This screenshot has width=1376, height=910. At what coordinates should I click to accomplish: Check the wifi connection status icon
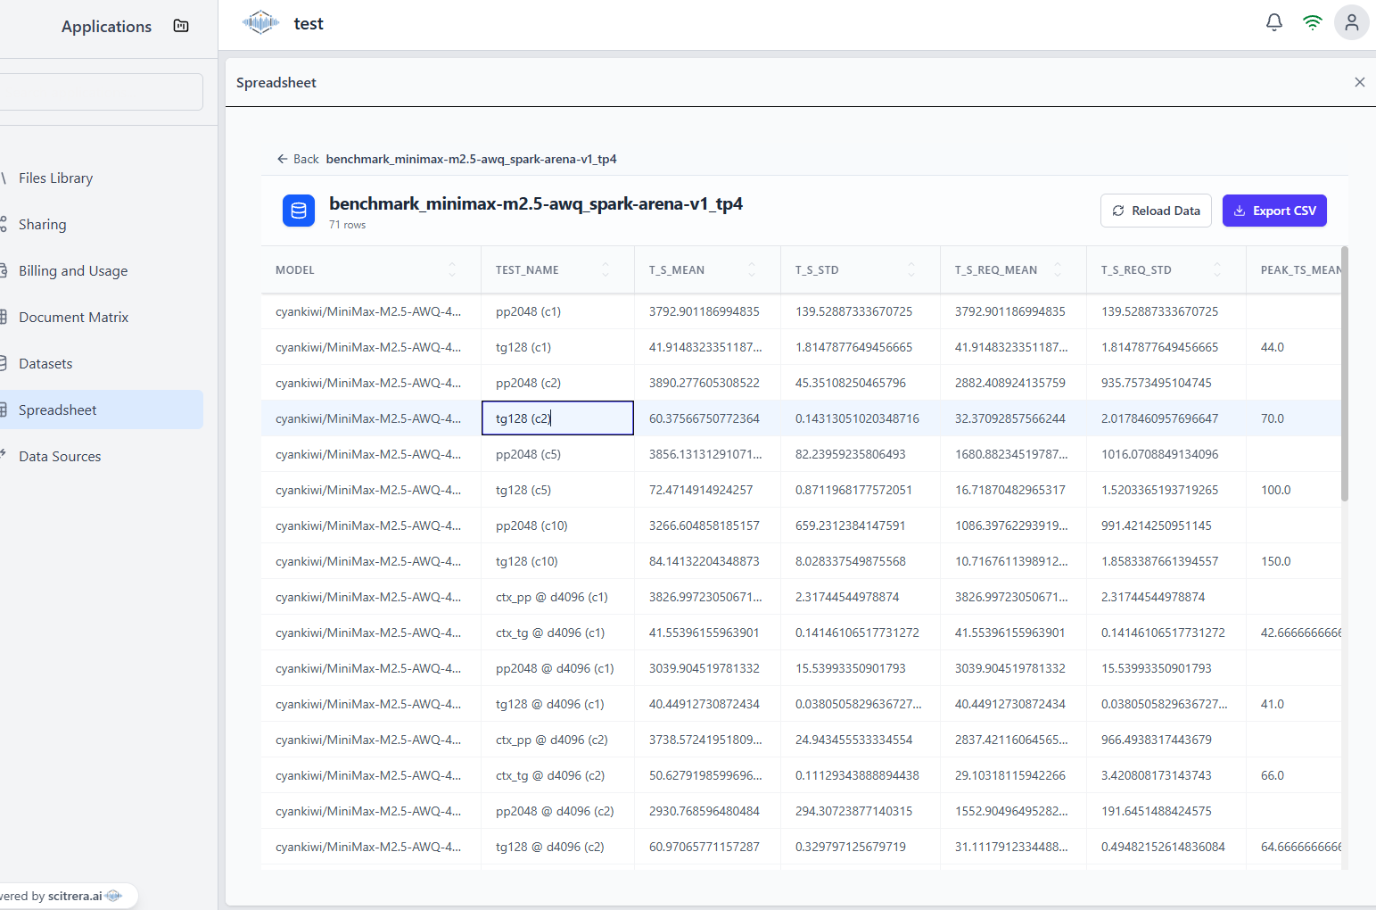[1313, 22]
